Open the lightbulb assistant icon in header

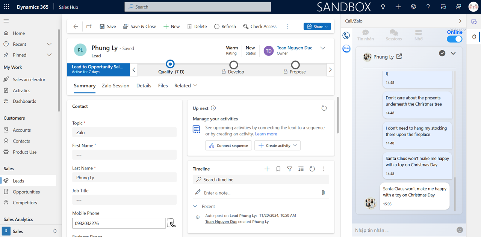coord(383,7)
